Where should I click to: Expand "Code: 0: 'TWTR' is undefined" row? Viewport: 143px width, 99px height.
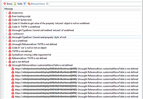6,27
